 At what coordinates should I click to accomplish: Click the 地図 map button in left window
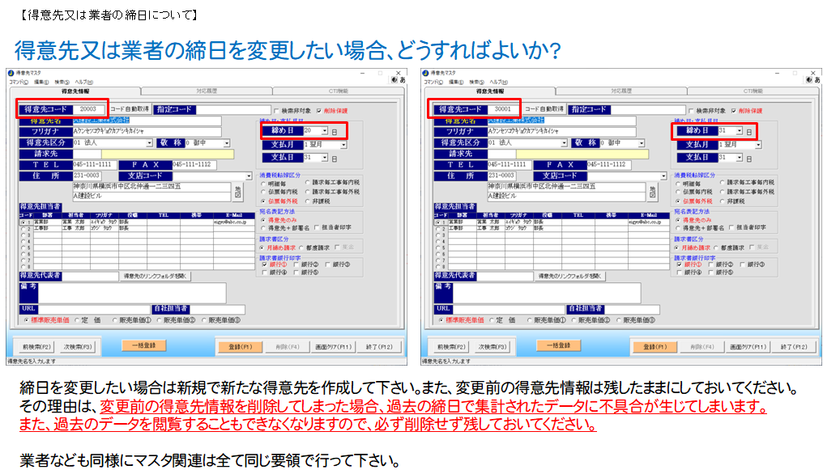coord(238,191)
